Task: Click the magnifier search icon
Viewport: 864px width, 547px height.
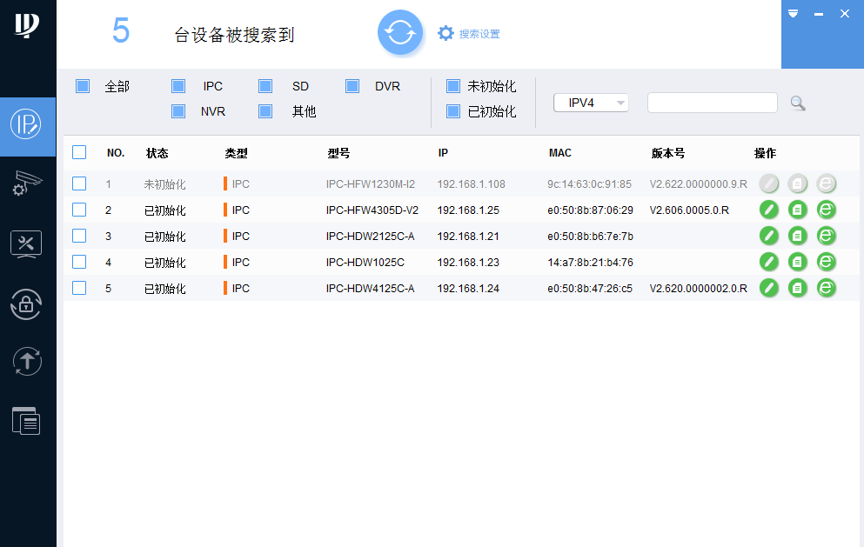Action: click(x=798, y=103)
